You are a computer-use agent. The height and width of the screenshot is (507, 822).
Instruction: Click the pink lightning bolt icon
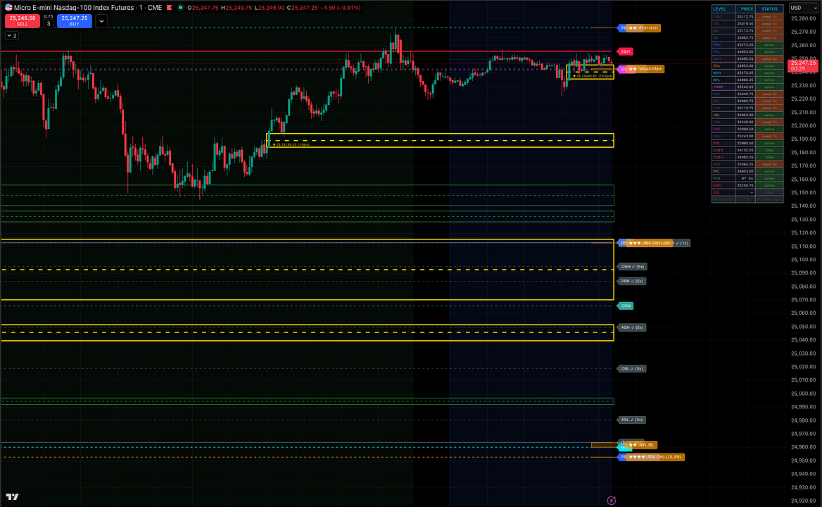pos(612,500)
